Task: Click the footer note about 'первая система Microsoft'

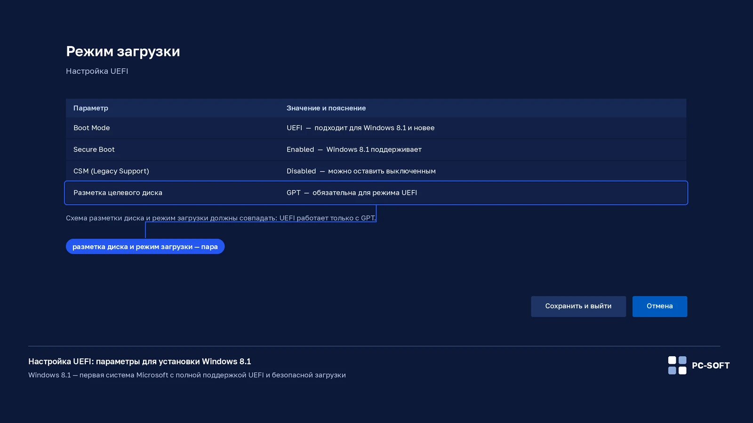Action: [187, 375]
